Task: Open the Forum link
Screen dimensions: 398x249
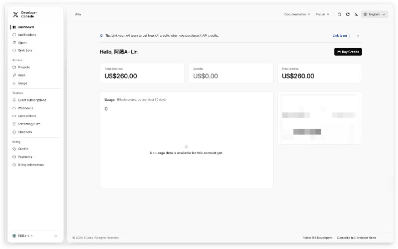Action: (x=322, y=14)
